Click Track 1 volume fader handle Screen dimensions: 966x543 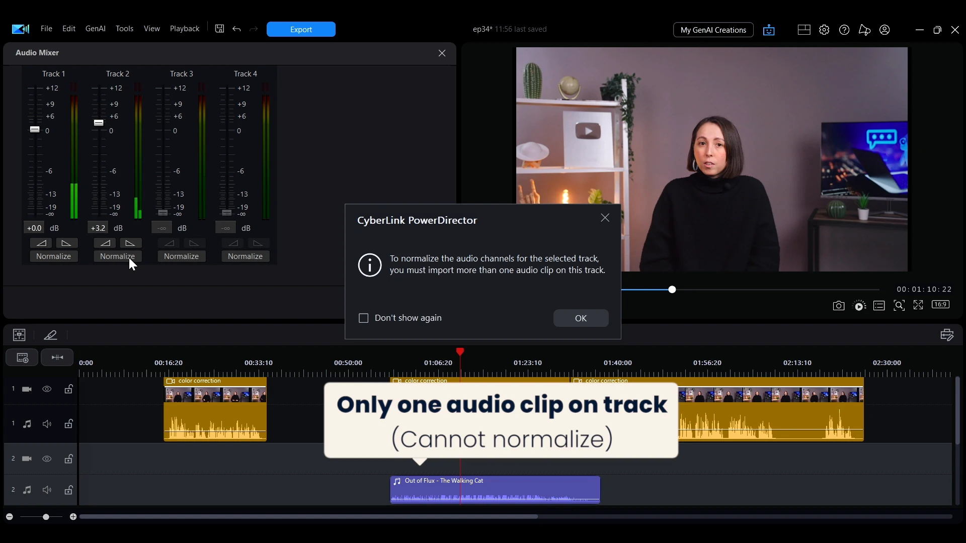(x=35, y=129)
